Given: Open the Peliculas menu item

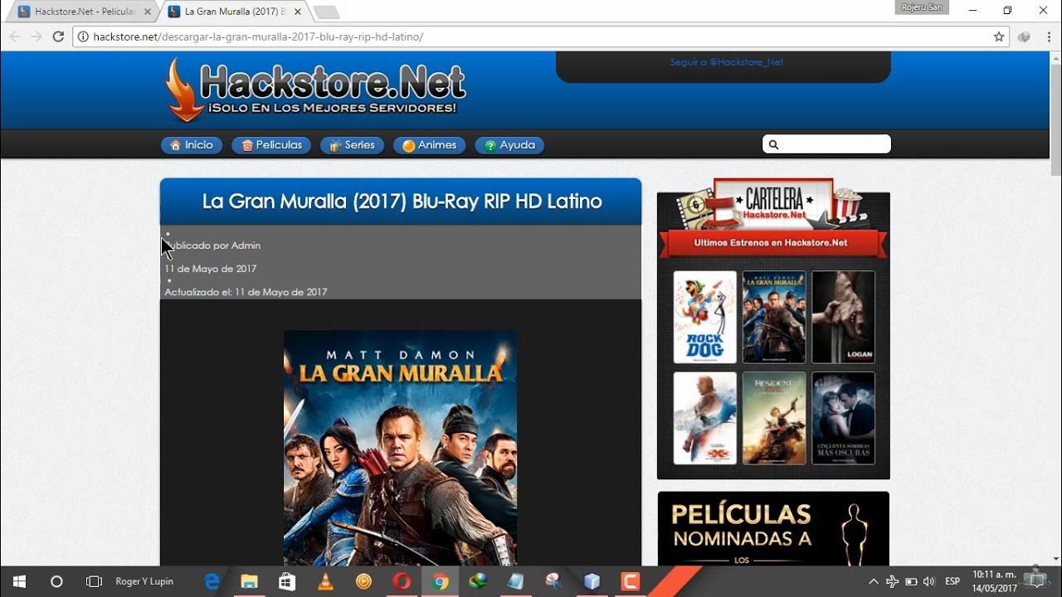Looking at the screenshot, I should point(271,145).
